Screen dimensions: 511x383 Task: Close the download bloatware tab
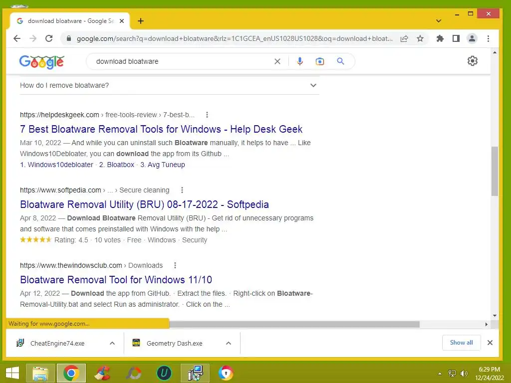click(122, 21)
